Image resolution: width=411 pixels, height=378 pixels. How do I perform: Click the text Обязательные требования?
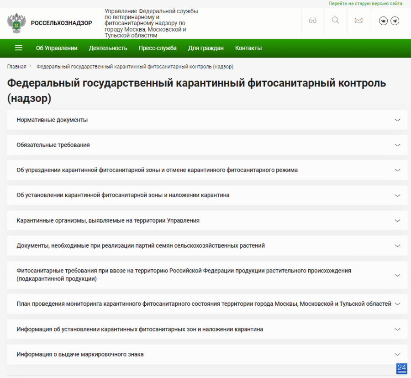53,145
